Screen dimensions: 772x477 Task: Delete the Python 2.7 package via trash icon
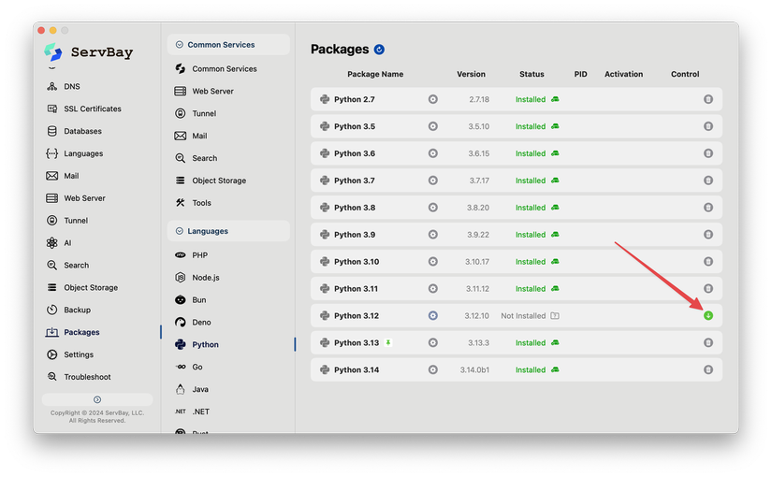(708, 99)
